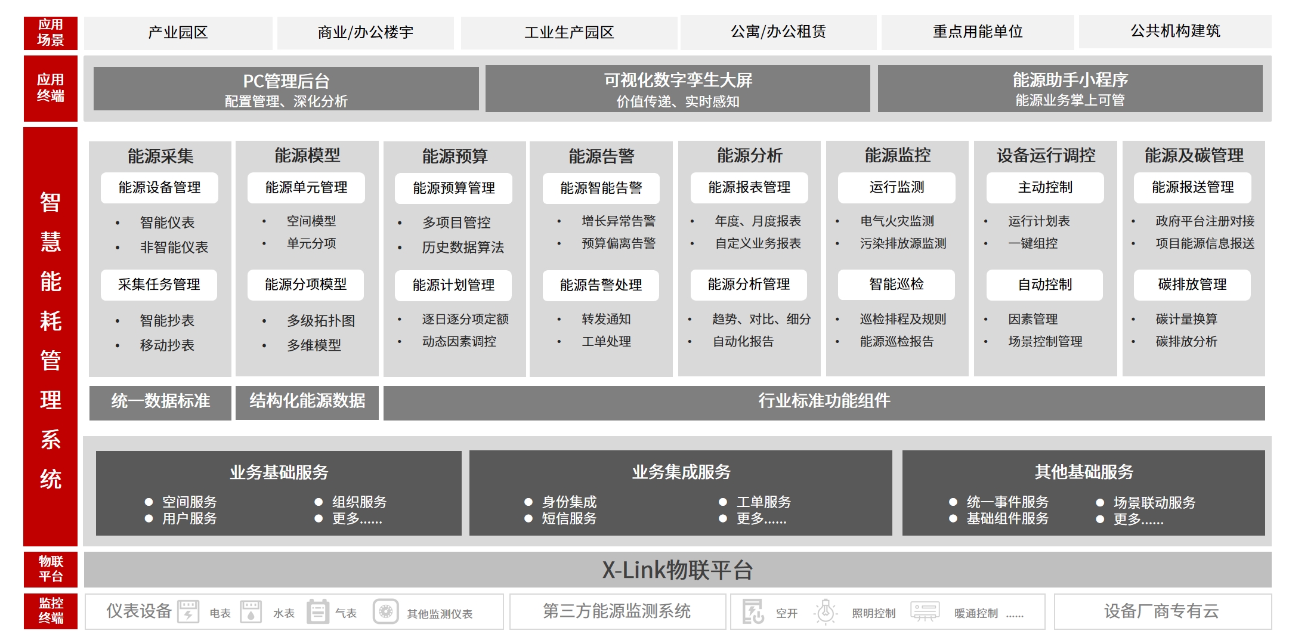This screenshot has width=1289, height=640.
Task: Click the 结构化能源数据 bar
Action: tap(307, 403)
